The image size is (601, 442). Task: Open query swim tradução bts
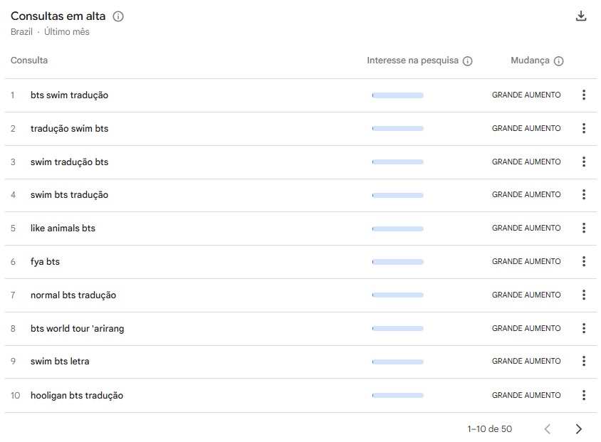coord(69,162)
